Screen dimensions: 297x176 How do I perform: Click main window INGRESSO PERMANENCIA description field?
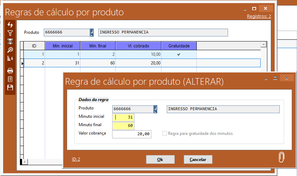pos(163,32)
